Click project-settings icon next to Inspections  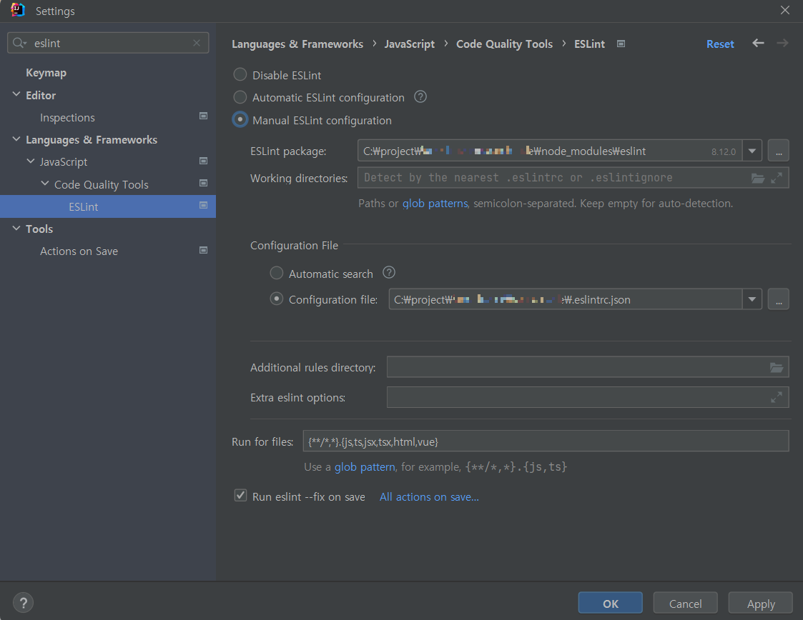click(203, 116)
